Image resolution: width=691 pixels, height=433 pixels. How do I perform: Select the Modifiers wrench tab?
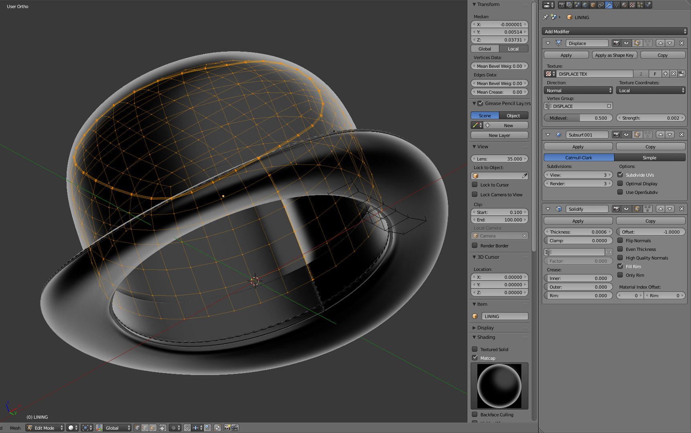(x=609, y=5)
